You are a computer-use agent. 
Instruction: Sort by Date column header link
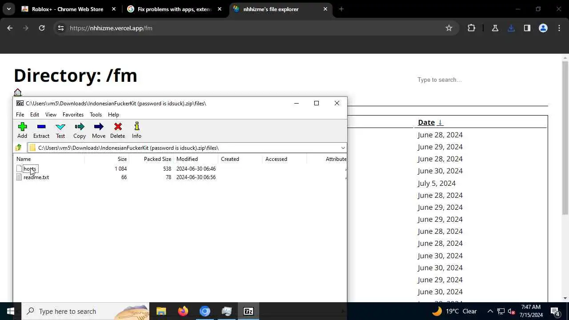point(430,122)
